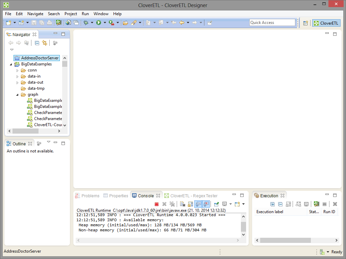
Task: Click Expand All icon in Execution view
Action: point(273,204)
